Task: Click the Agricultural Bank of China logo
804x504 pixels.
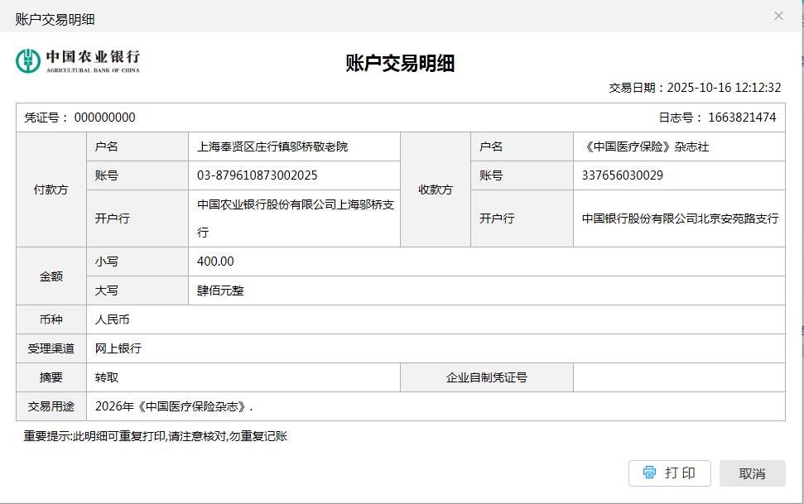Action: coord(78,60)
